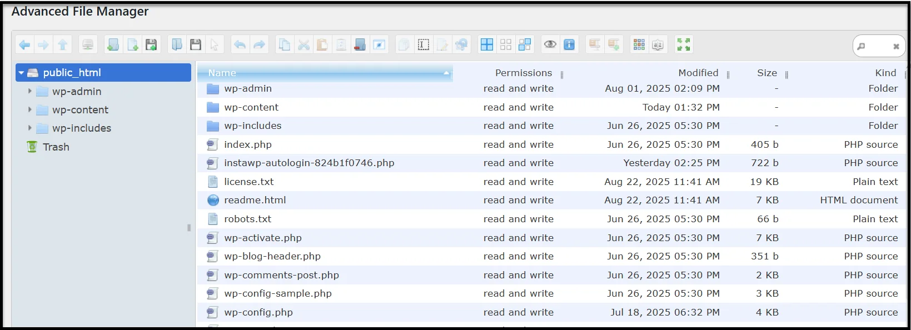Screen dimensions: 911x330
Task: Expand the wp-admin tree folder
Action: coord(30,91)
